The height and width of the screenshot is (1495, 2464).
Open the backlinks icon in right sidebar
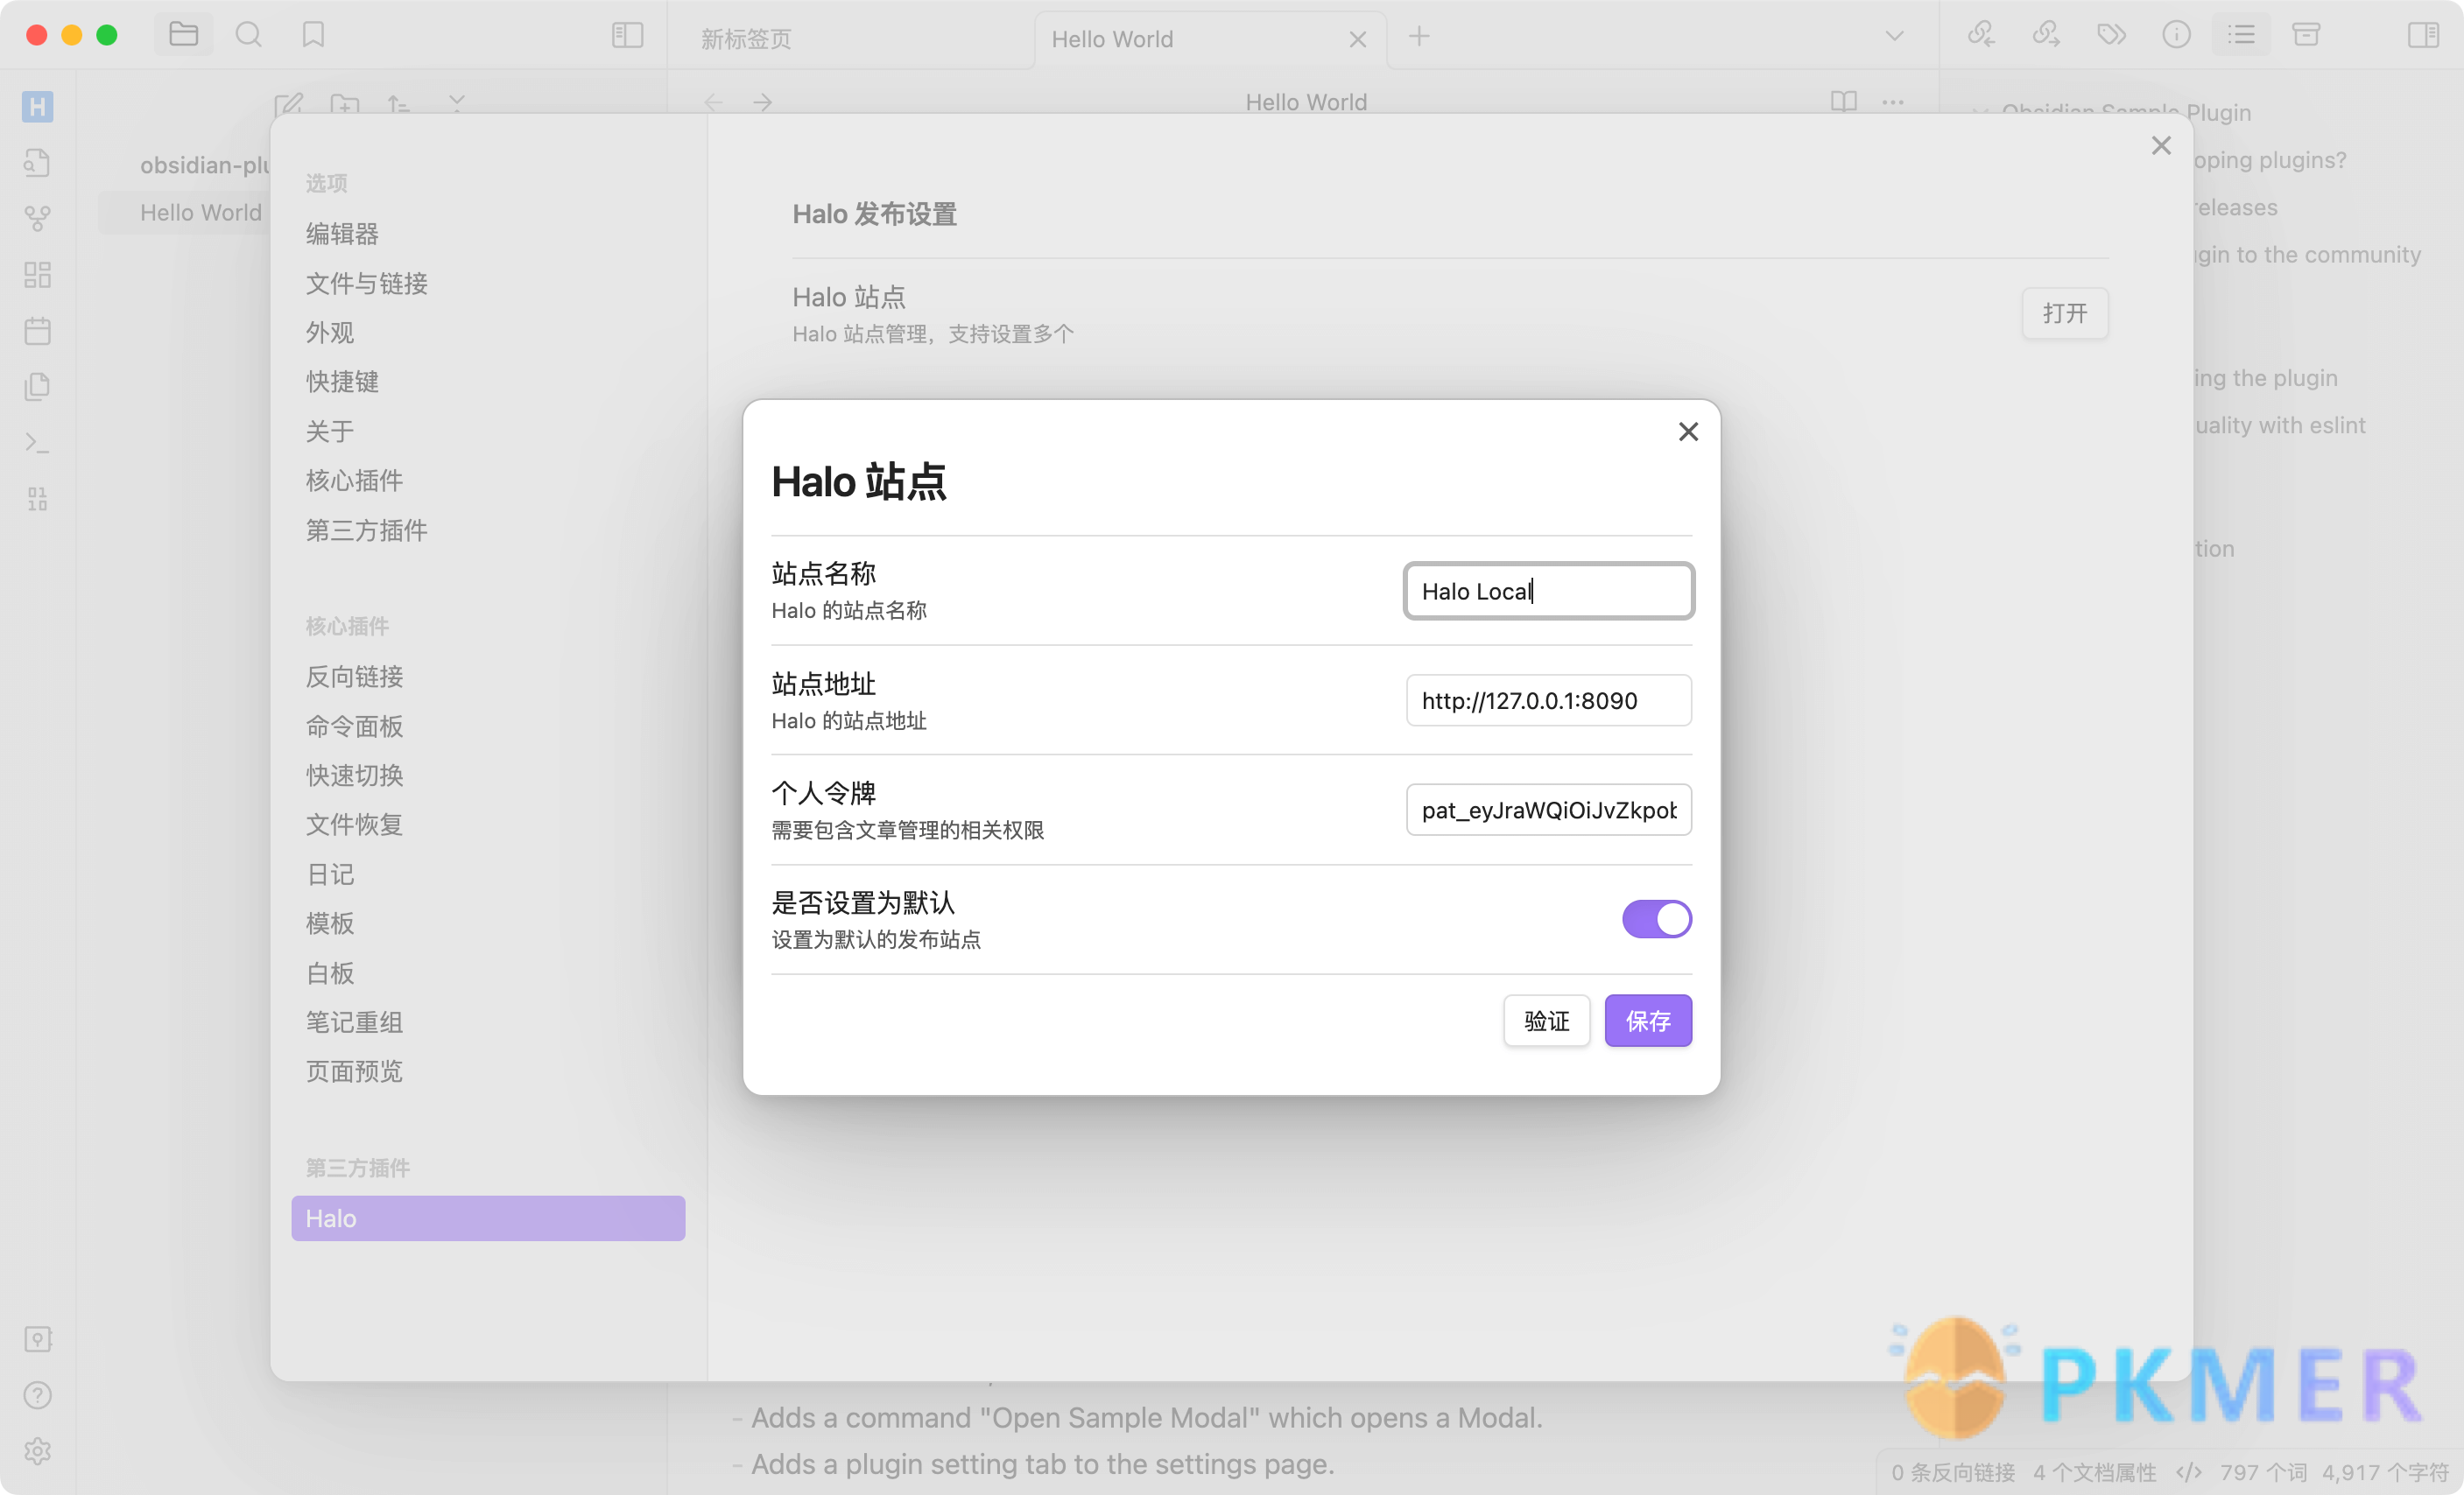tap(1981, 35)
